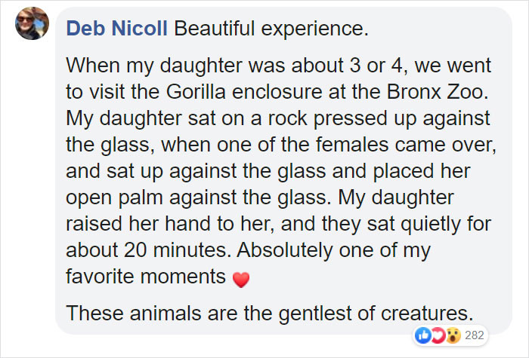The height and width of the screenshot is (358, 529).
Task: Click the 282 reactions count
Action: point(475,335)
